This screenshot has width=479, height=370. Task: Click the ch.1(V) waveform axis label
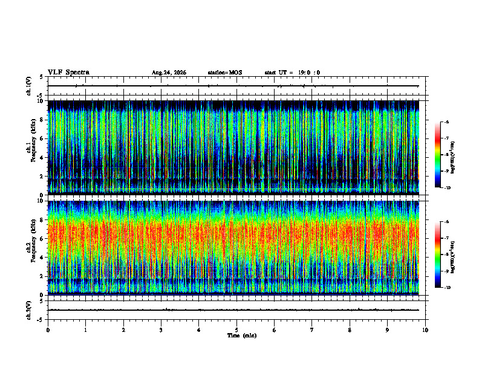pos(29,86)
